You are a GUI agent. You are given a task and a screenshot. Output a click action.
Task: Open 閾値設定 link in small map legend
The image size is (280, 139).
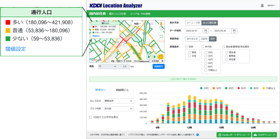coord(96,36)
